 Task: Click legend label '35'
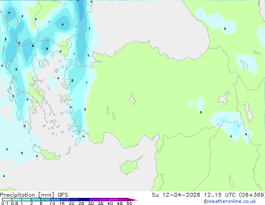100,203
